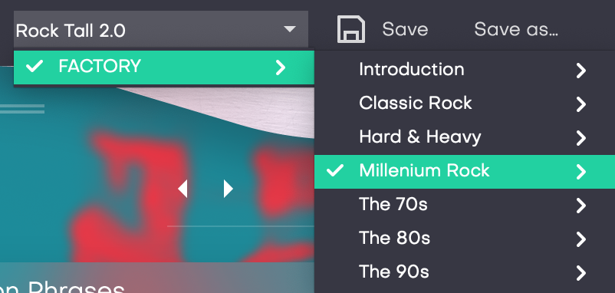Screen dimensions: 615x293
Task: Click the checkmark beside FACTORY
Action: click(x=35, y=66)
